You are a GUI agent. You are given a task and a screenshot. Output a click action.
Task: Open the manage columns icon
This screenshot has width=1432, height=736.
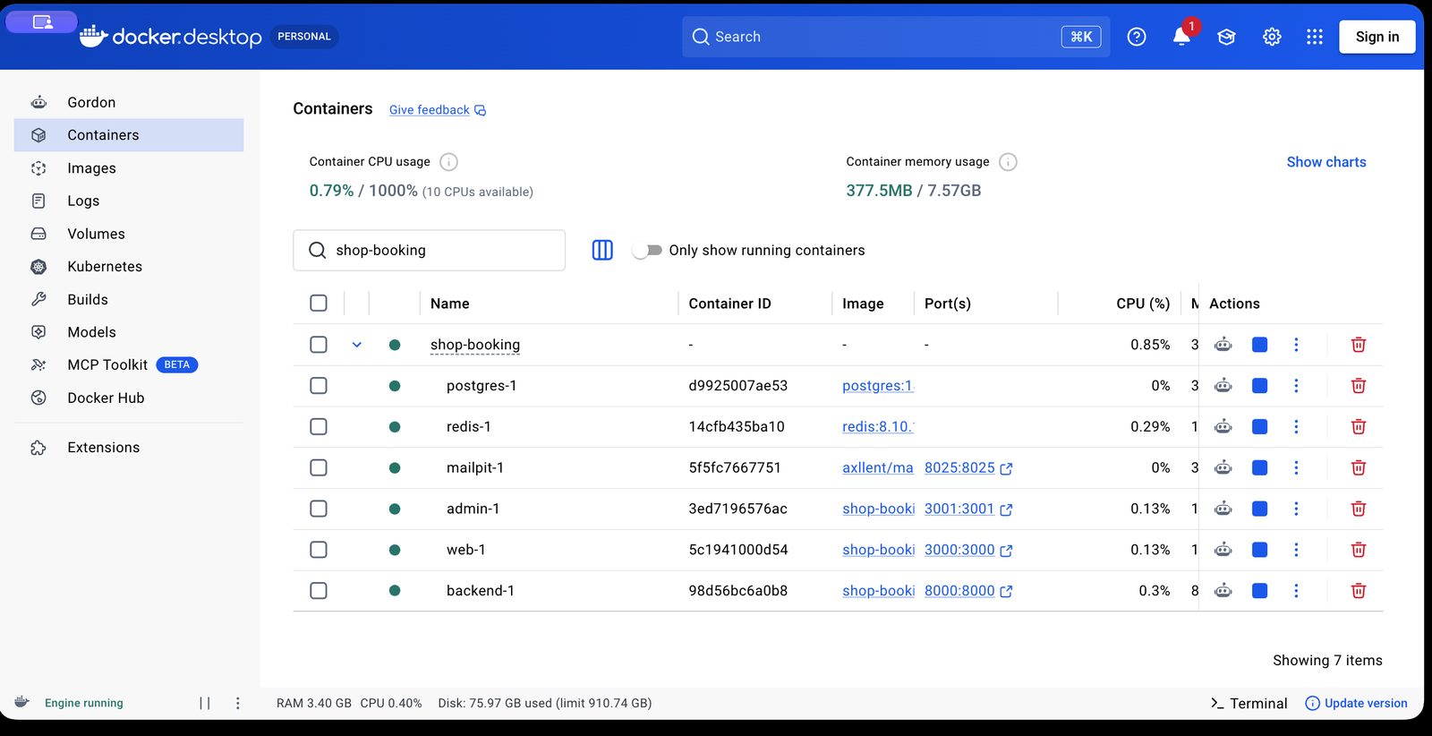click(602, 250)
